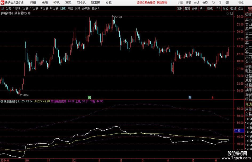This screenshot has height=162, width=252.
Task: Click the LHZ35: 42.98 indicator value
Action: tap(42, 101)
